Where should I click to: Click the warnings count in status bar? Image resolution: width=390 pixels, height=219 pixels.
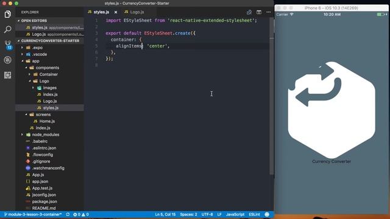[85, 214]
